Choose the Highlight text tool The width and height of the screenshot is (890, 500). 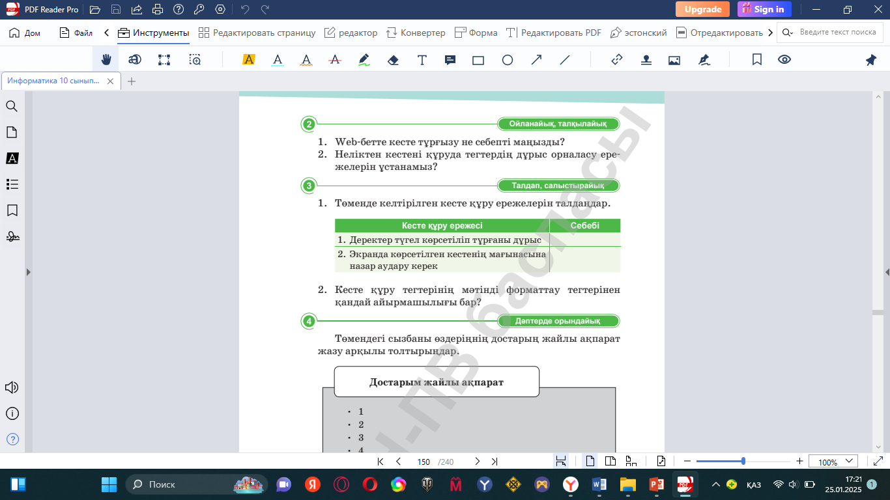click(248, 60)
